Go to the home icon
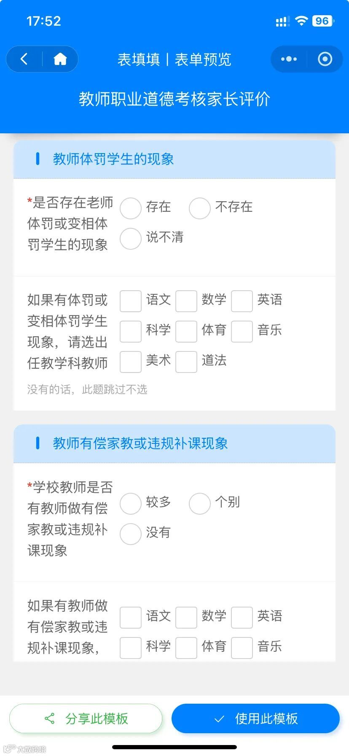The height and width of the screenshot is (756, 349). [60, 59]
